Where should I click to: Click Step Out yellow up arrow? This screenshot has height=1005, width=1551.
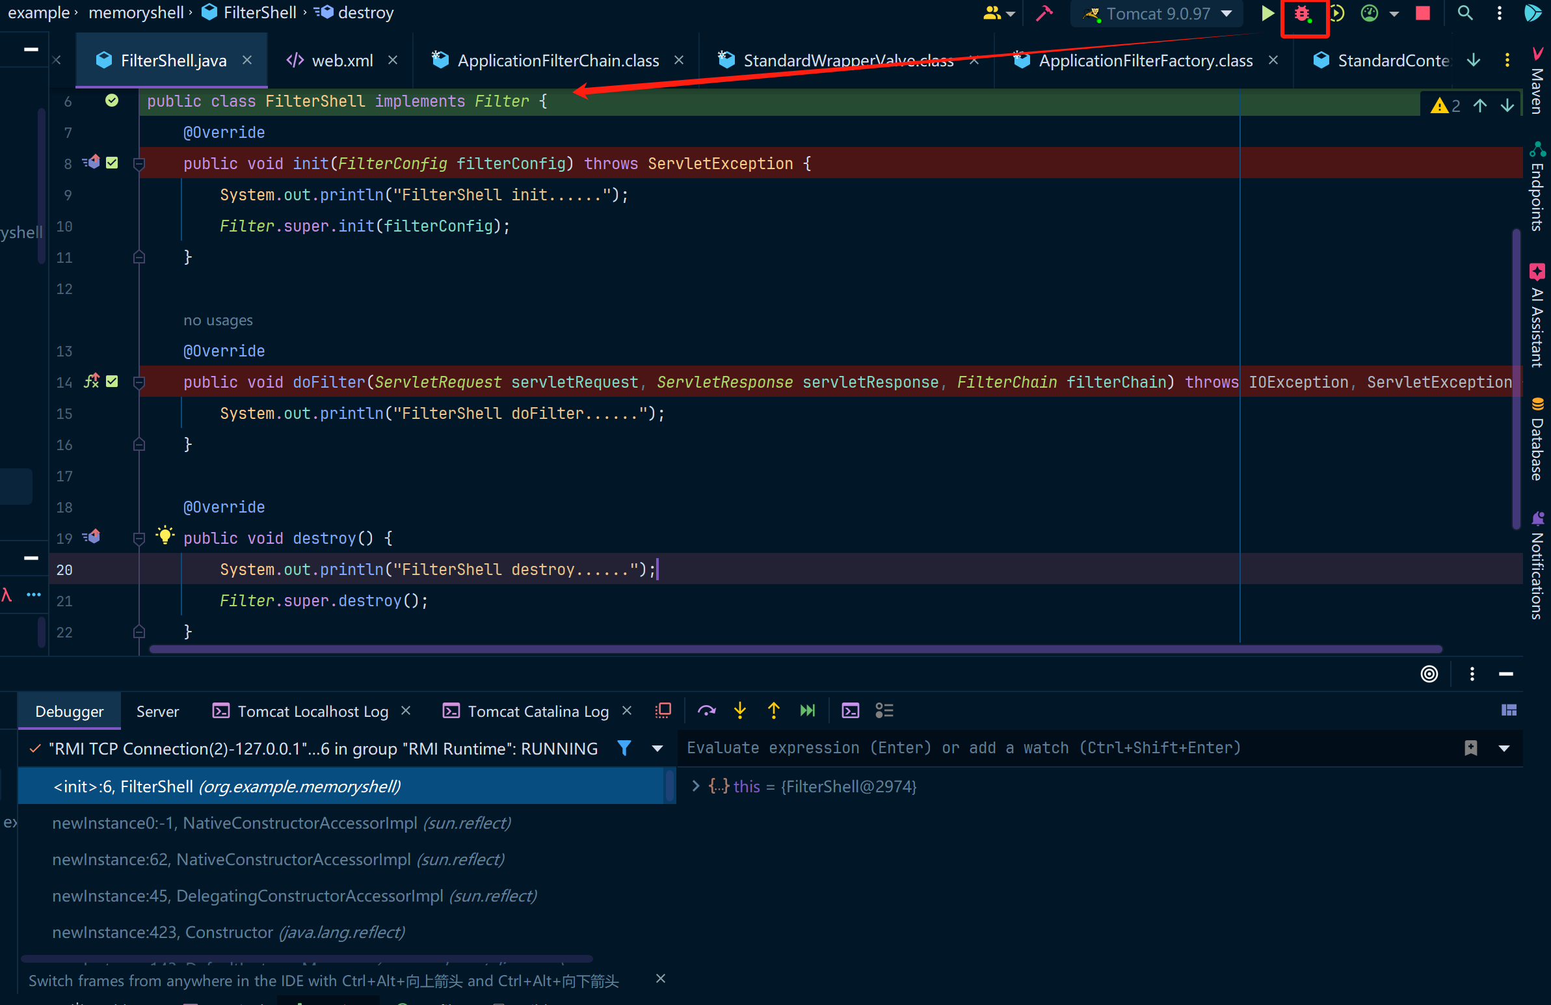click(x=773, y=710)
